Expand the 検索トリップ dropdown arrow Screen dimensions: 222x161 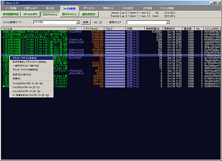(168, 22)
